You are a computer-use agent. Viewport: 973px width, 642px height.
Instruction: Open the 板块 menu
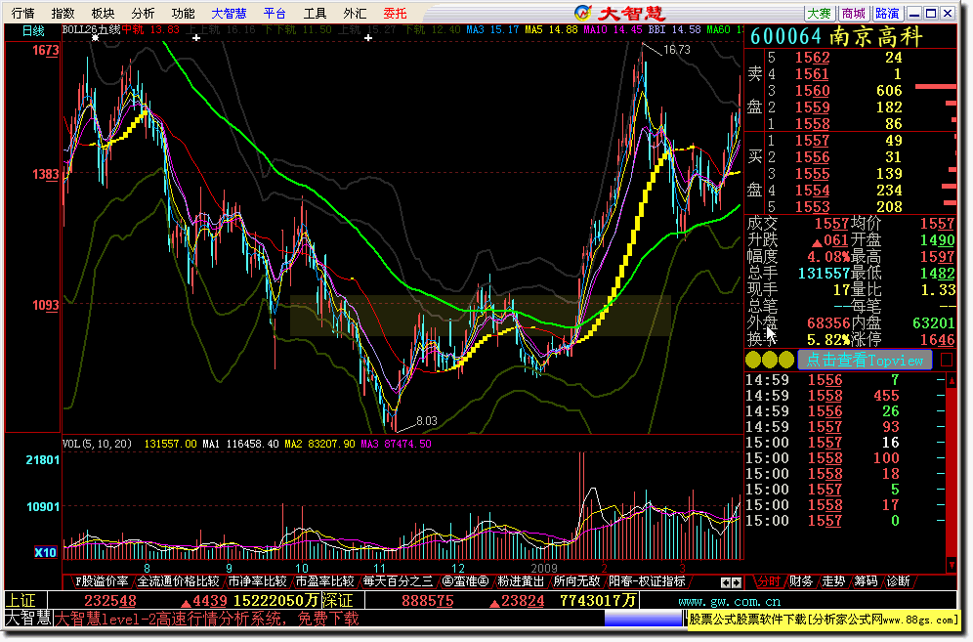103,13
